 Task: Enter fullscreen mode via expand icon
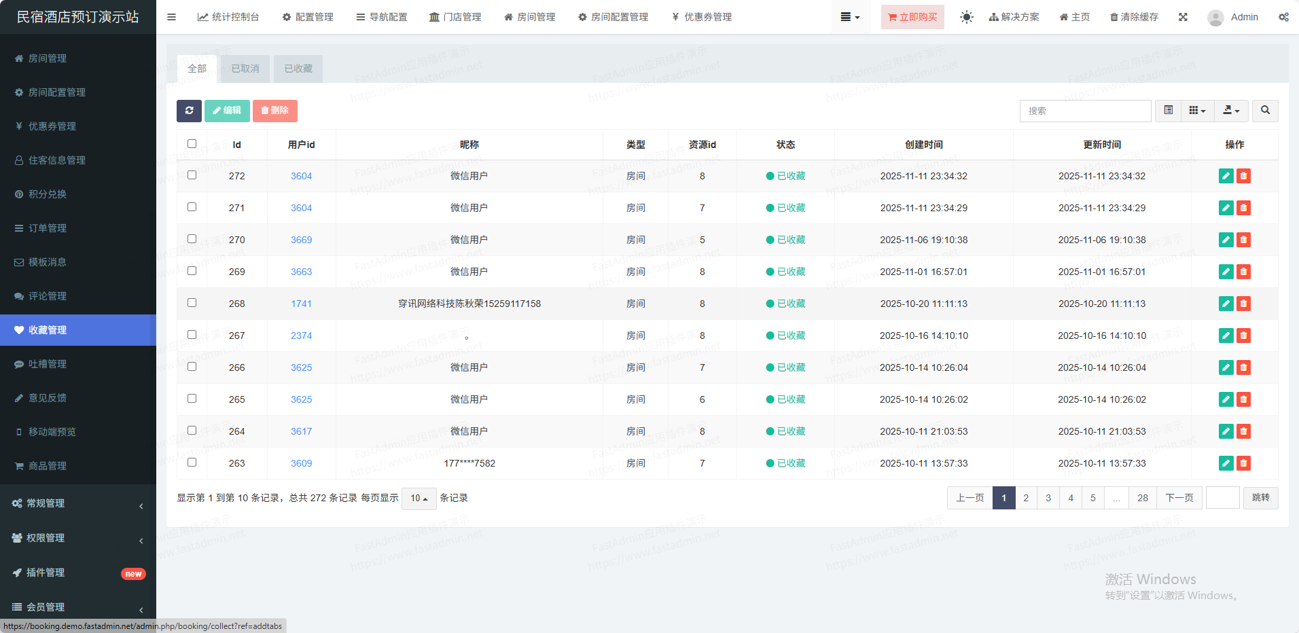tap(1183, 17)
